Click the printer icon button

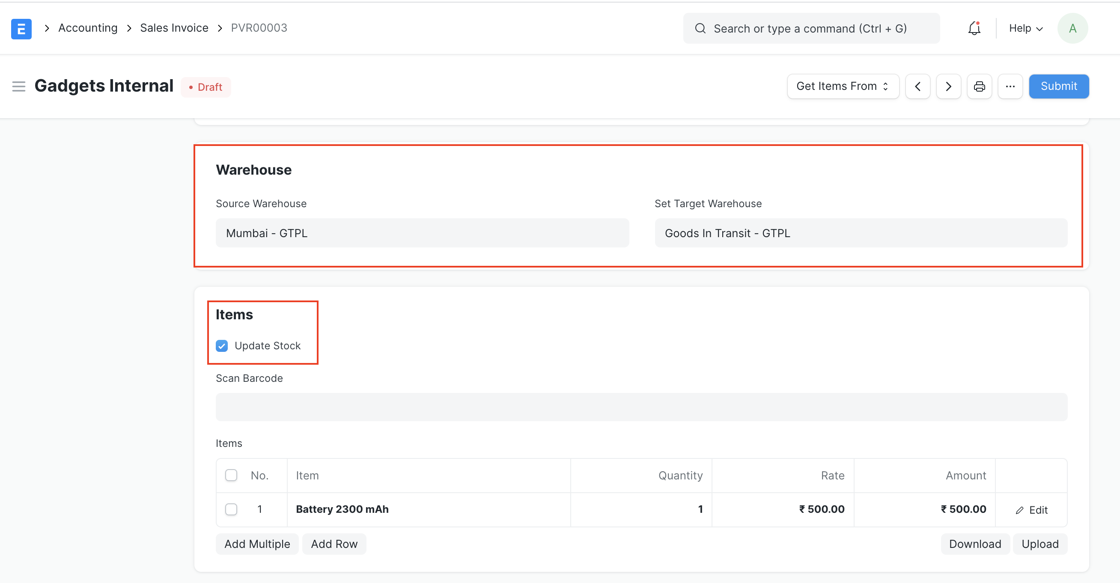tap(979, 86)
